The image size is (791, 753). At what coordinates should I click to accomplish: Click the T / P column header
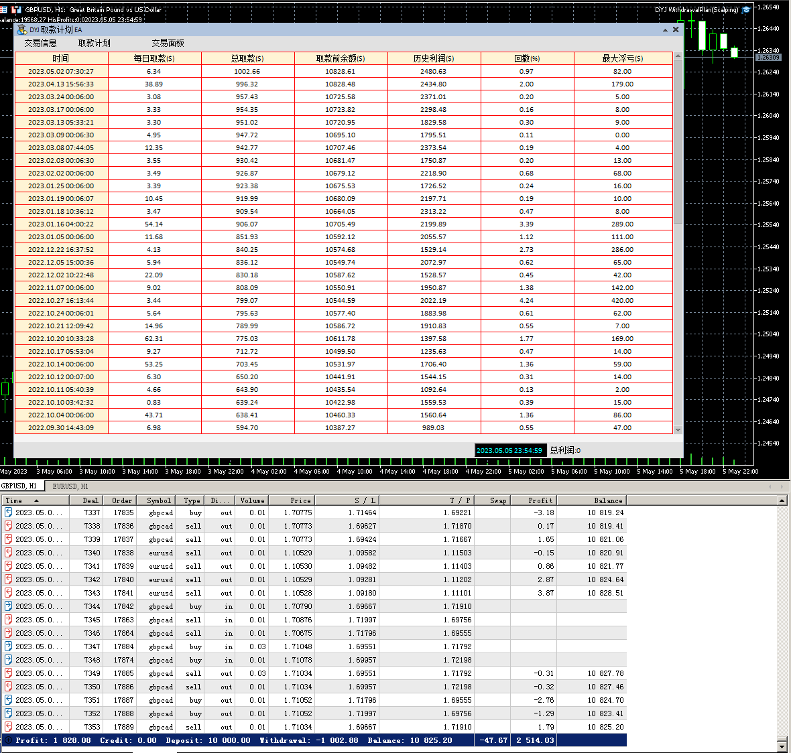426,500
